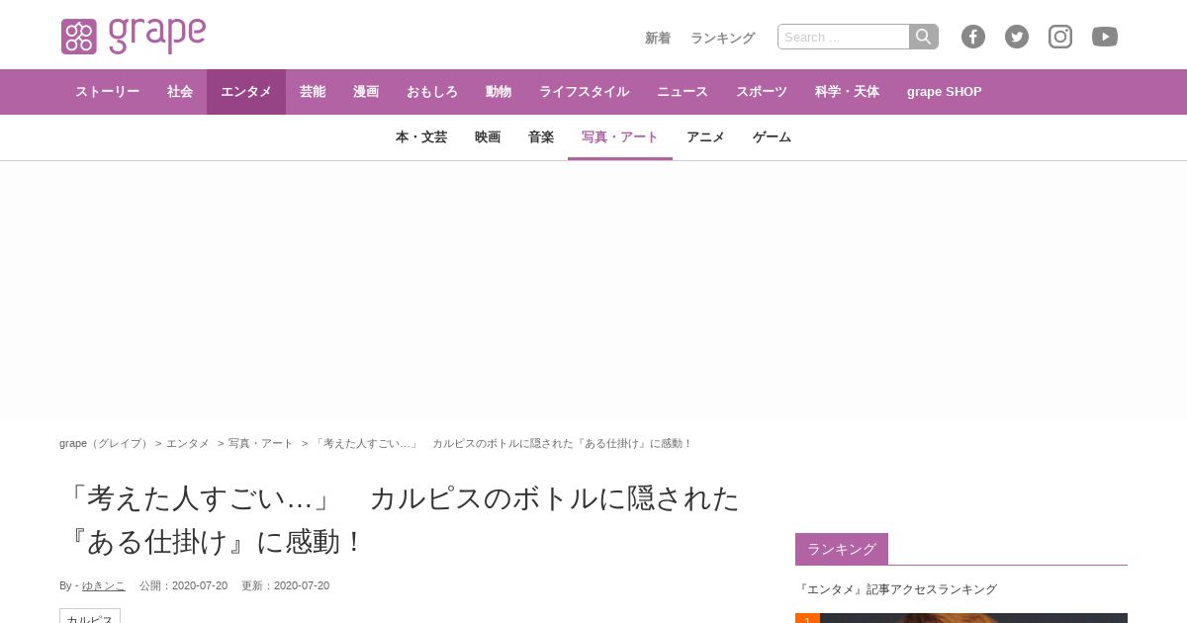The height and width of the screenshot is (623, 1187).
Task: Open the ライフスタイル category
Action: coord(584,92)
